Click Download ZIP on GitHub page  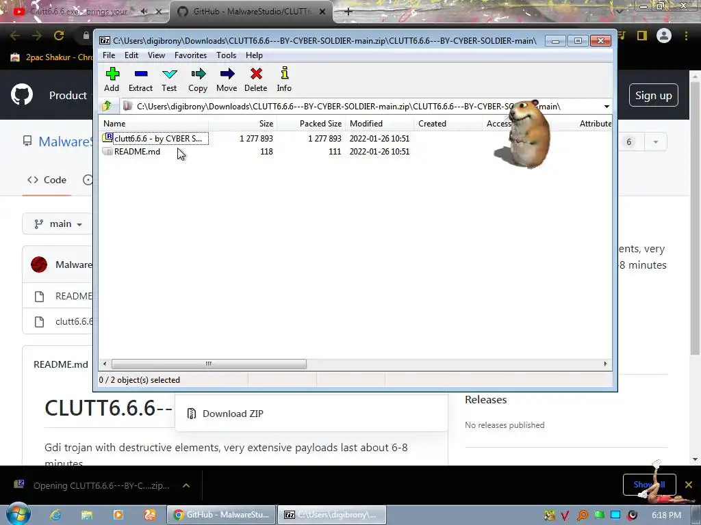point(233,414)
